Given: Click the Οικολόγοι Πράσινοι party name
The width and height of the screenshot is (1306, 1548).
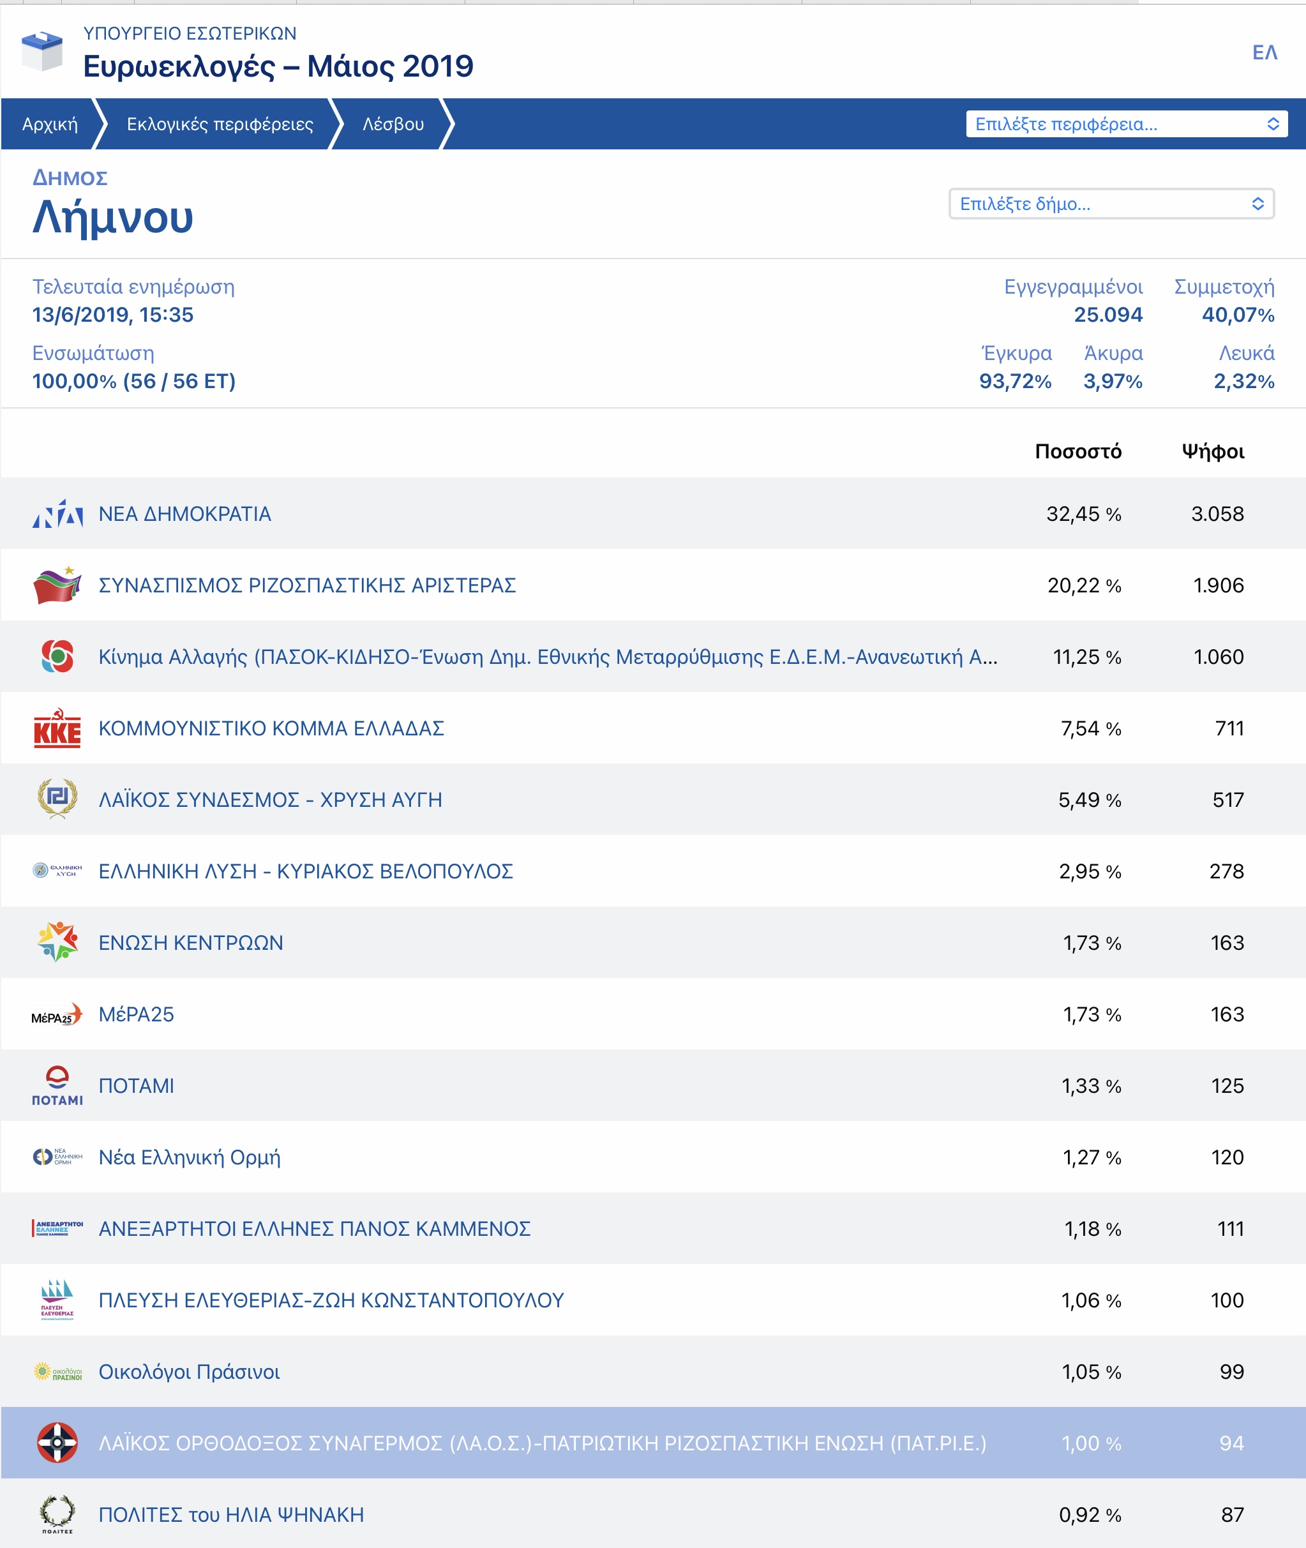Looking at the screenshot, I should point(189,1372).
